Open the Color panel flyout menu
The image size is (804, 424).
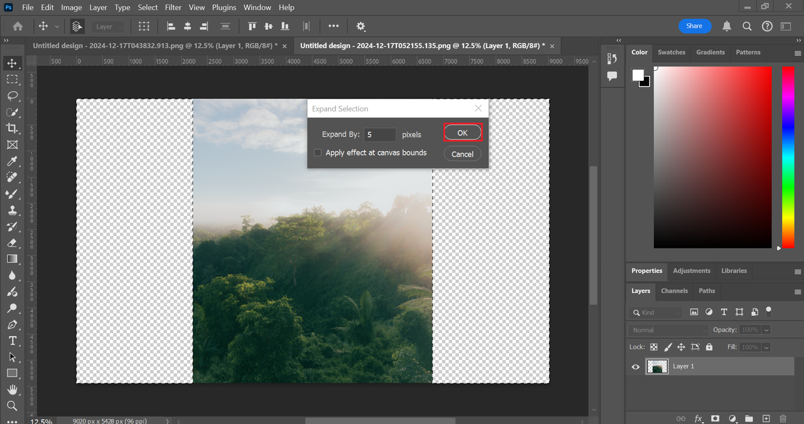(x=798, y=53)
